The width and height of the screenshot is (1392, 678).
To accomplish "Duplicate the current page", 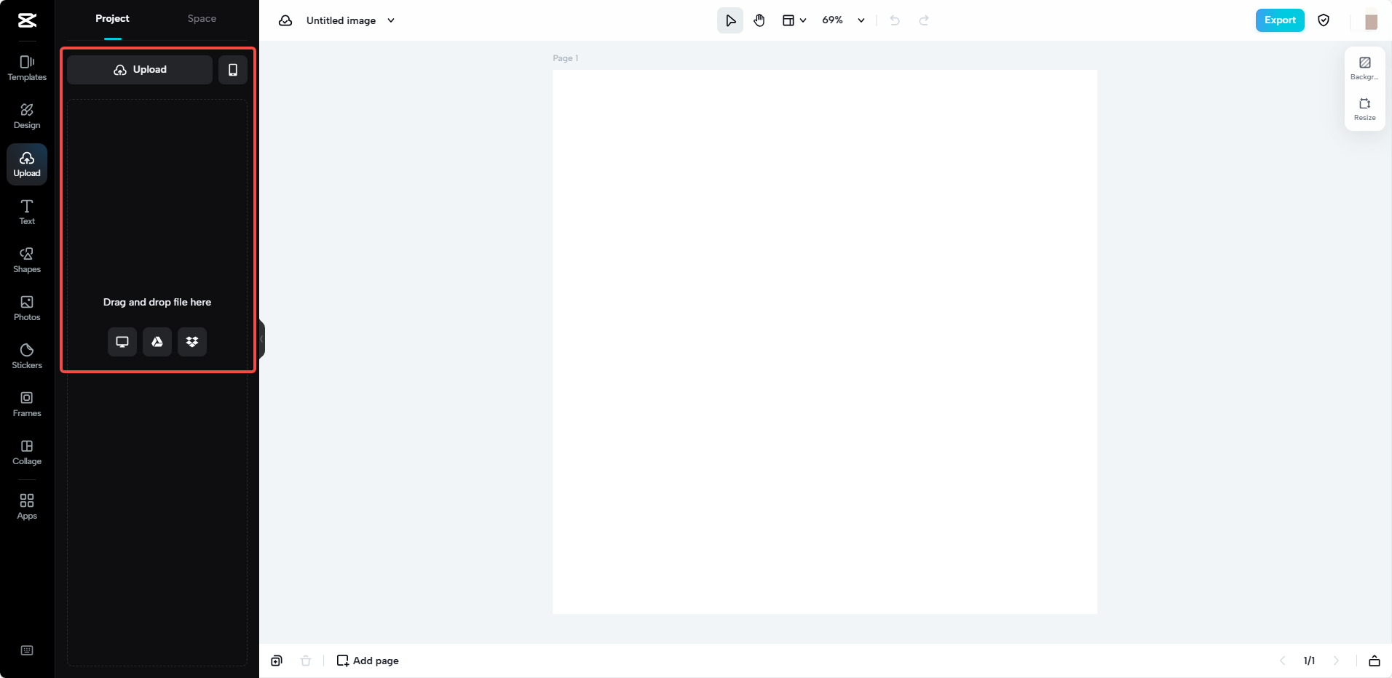I will coord(277,661).
